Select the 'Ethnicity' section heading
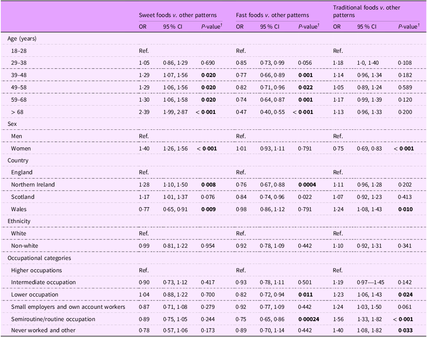This screenshot has height=337, width=427. pos(19,221)
